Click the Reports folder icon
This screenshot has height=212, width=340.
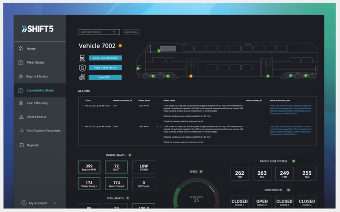pyautogui.click(x=22, y=145)
